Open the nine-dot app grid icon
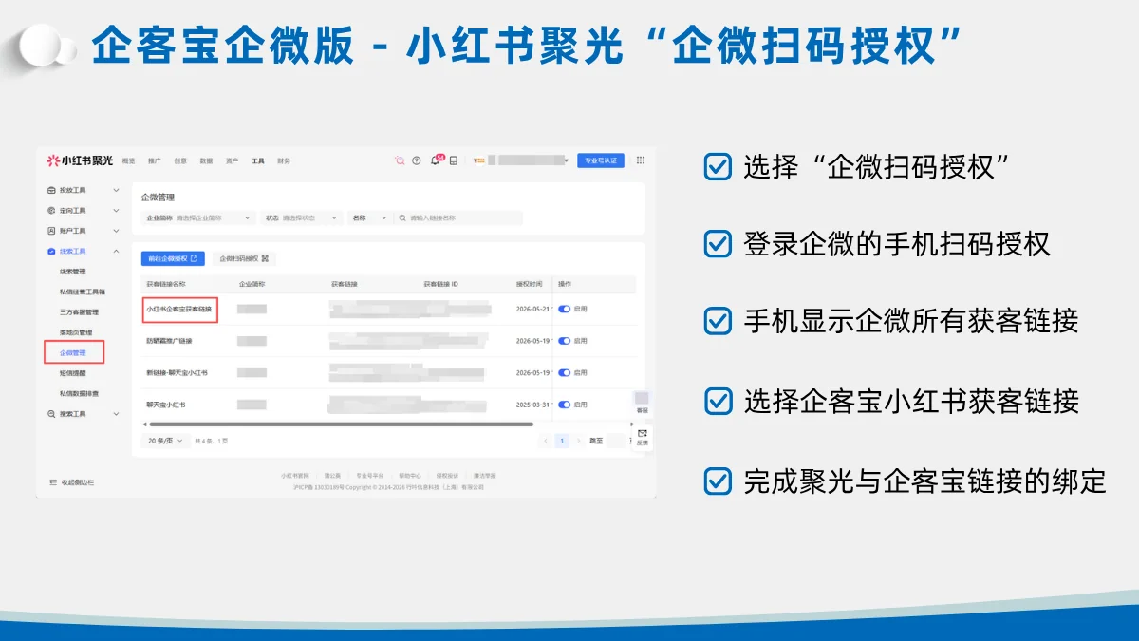The width and height of the screenshot is (1139, 641). pyautogui.click(x=641, y=160)
